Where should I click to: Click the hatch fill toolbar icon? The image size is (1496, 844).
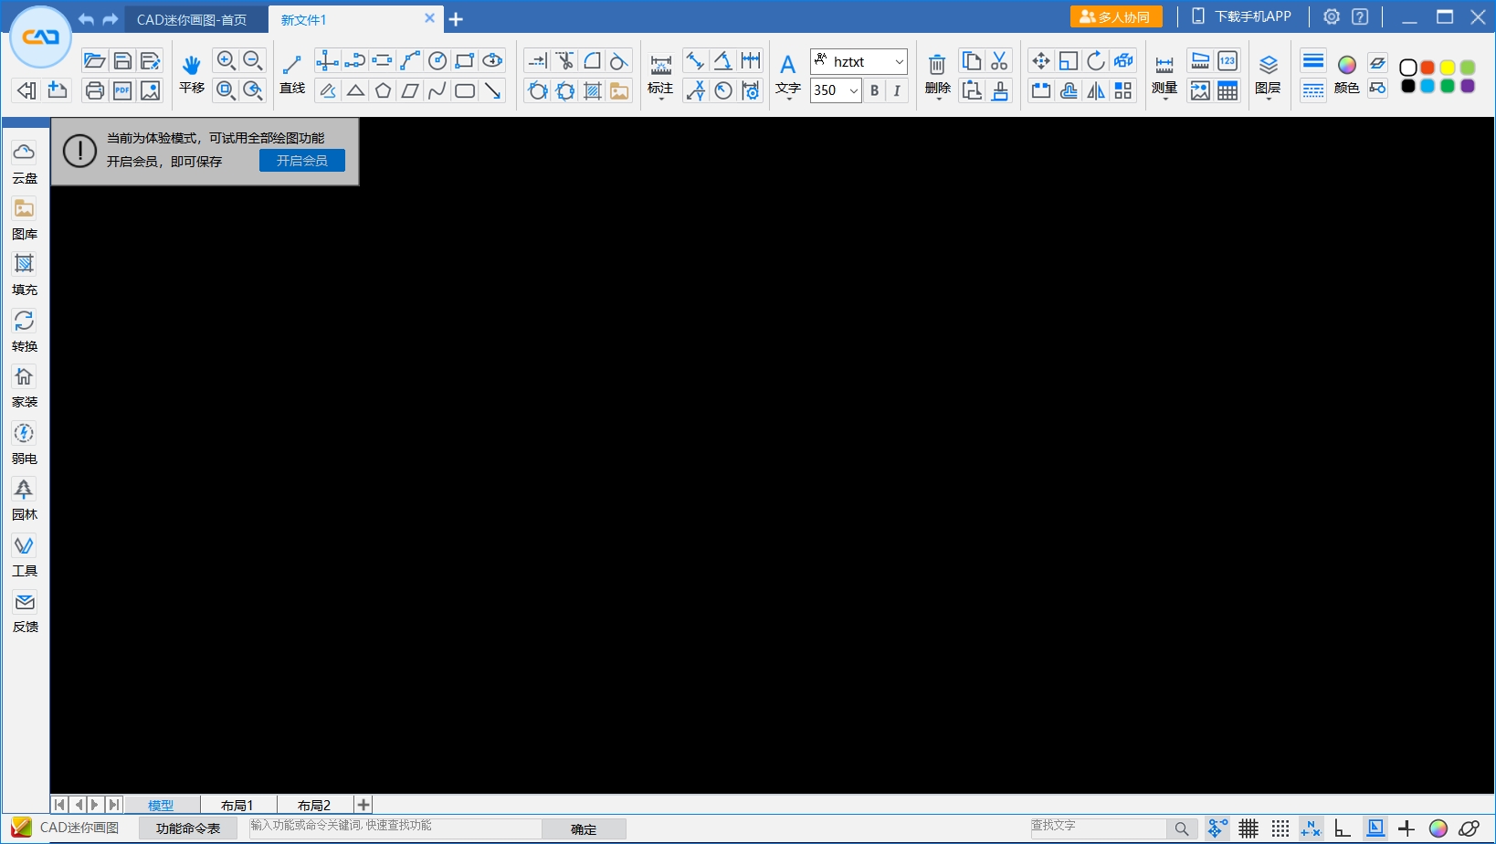point(593,90)
